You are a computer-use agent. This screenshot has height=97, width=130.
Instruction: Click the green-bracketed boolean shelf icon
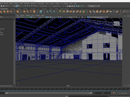point(84,12)
